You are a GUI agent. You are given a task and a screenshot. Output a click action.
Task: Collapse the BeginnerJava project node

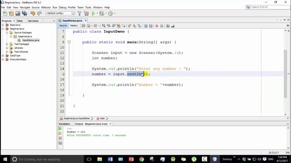click(3, 29)
